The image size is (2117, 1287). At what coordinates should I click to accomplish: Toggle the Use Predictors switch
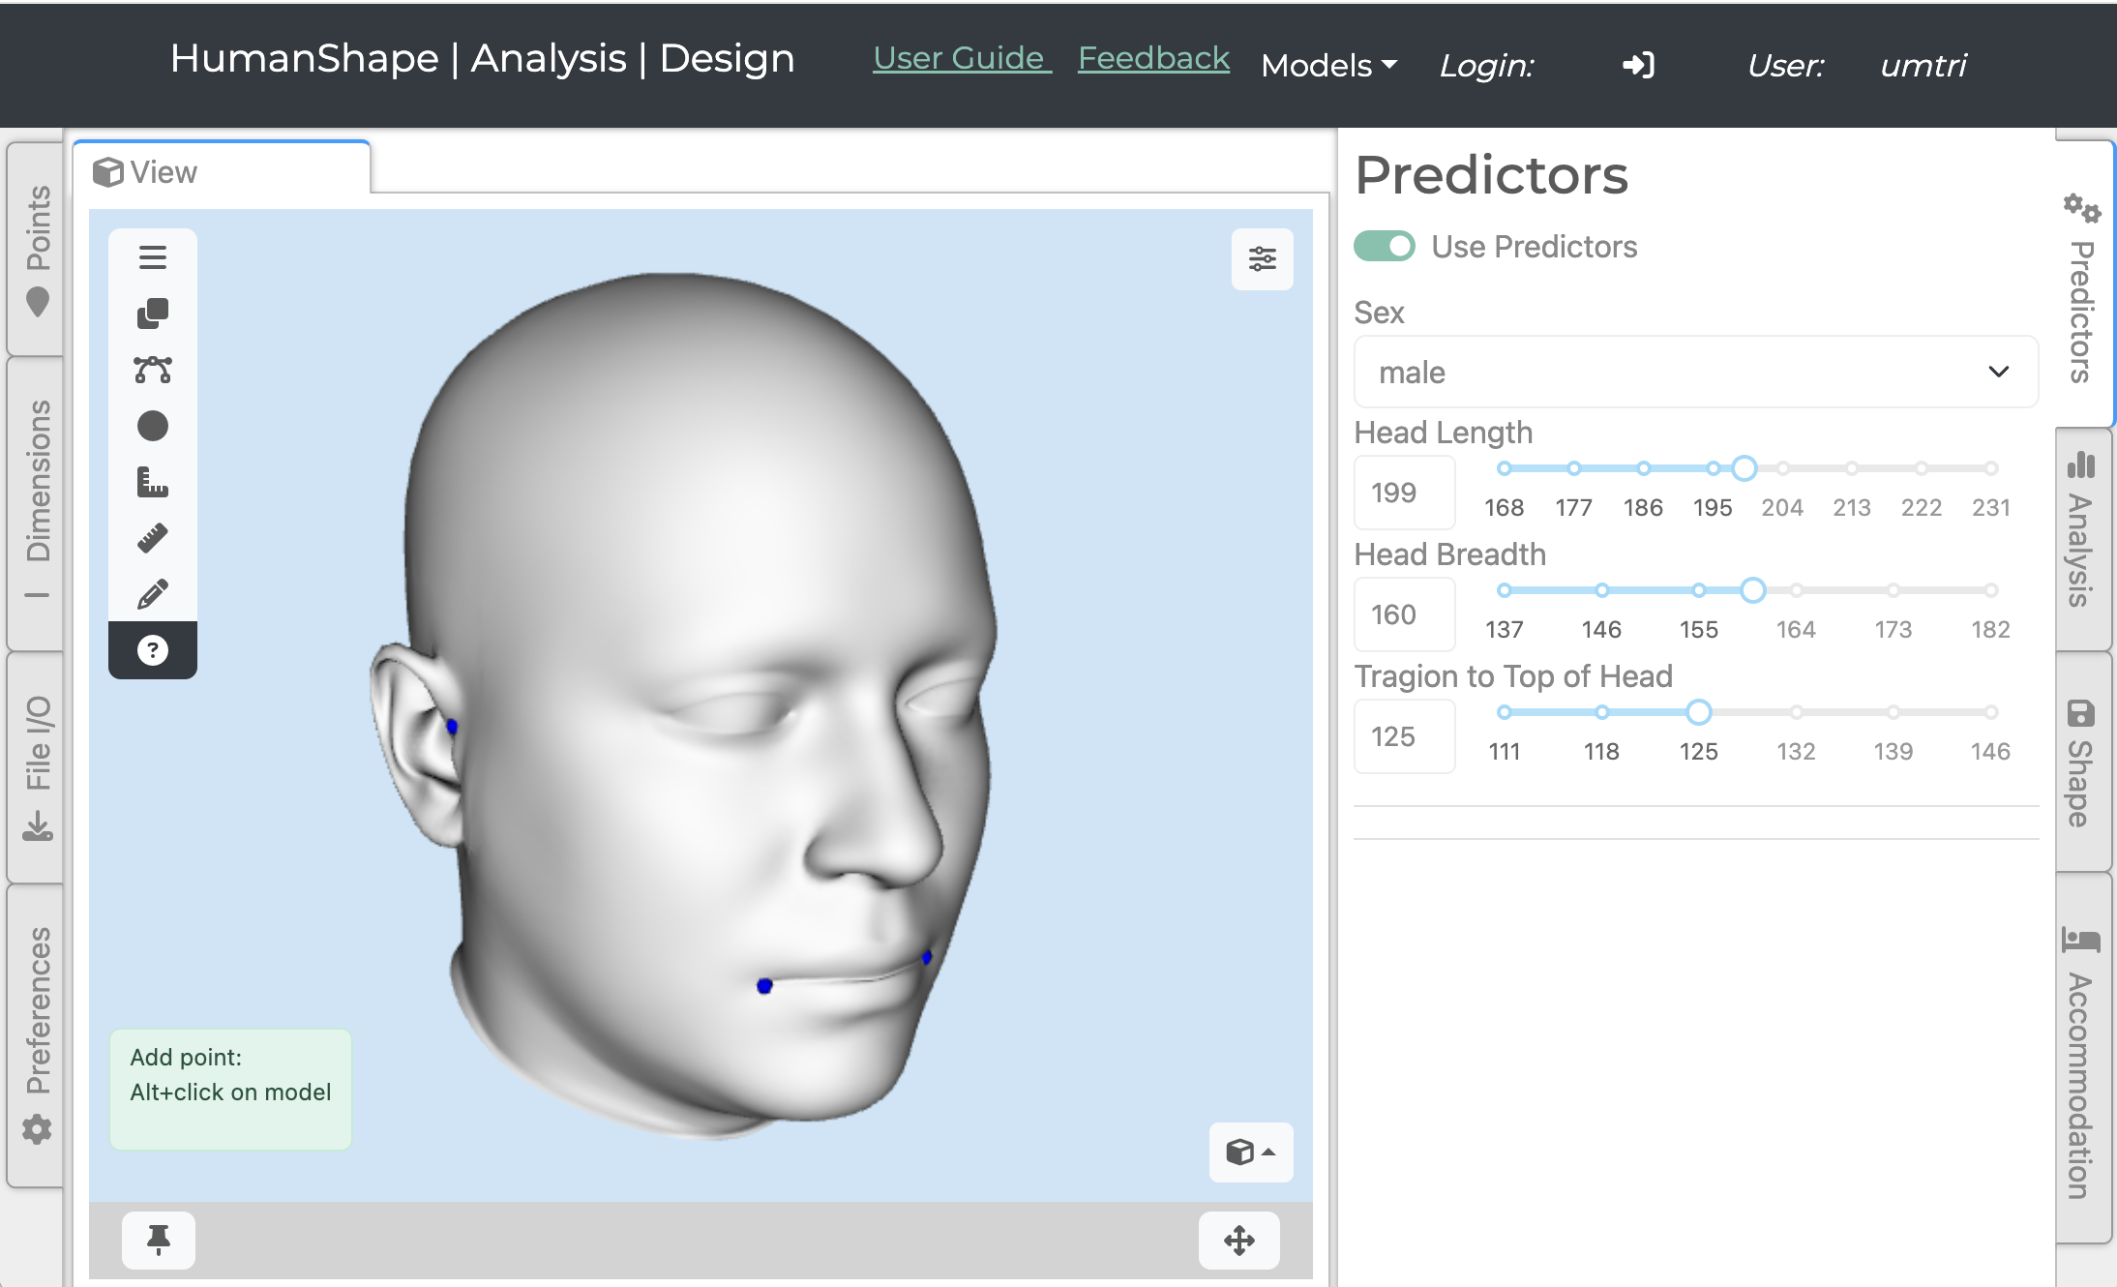1384,246
